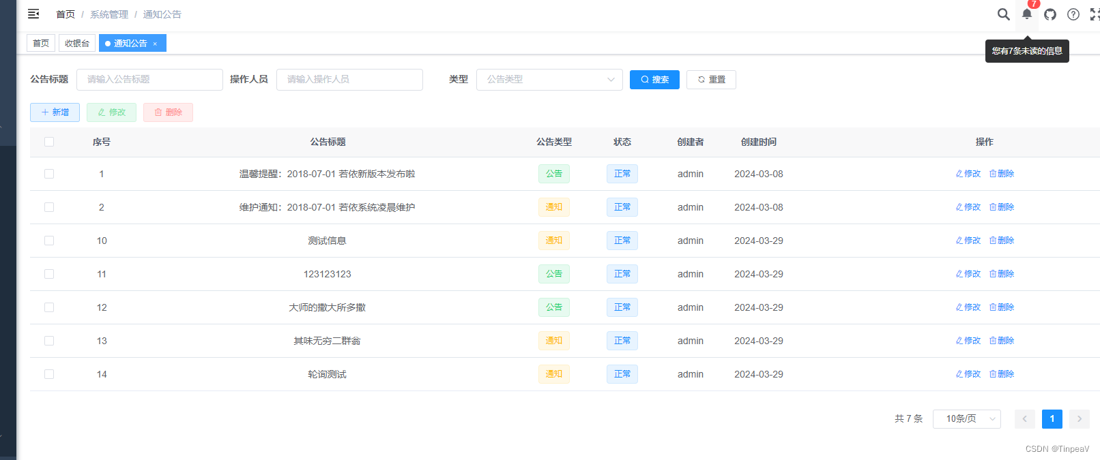The width and height of the screenshot is (1100, 460).
Task: Edit the 大师的撒大所多撒 notice
Action: (968, 307)
